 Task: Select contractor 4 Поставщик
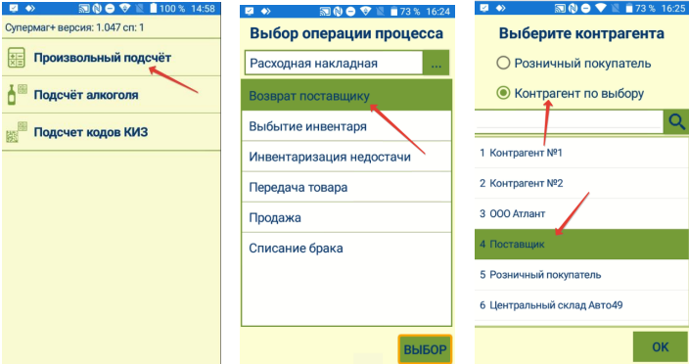coord(581,244)
